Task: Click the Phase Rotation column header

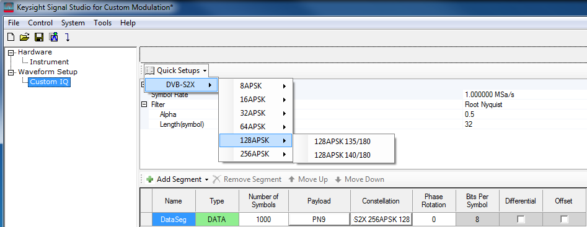Action: [x=434, y=201]
